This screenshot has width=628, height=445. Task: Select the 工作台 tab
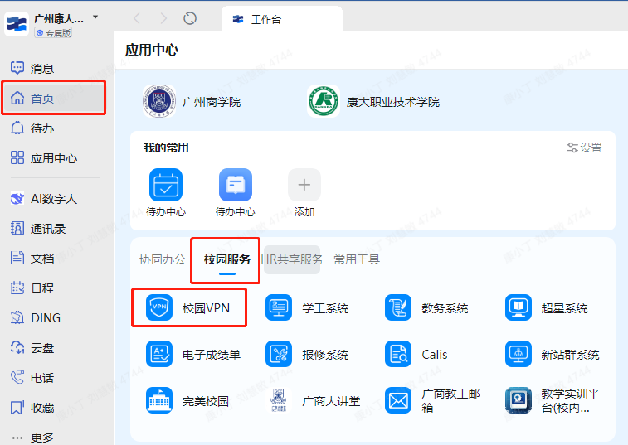click(282, 19)
